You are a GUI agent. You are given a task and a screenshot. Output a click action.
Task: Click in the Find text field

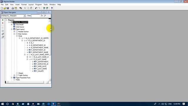click(36, 16)
